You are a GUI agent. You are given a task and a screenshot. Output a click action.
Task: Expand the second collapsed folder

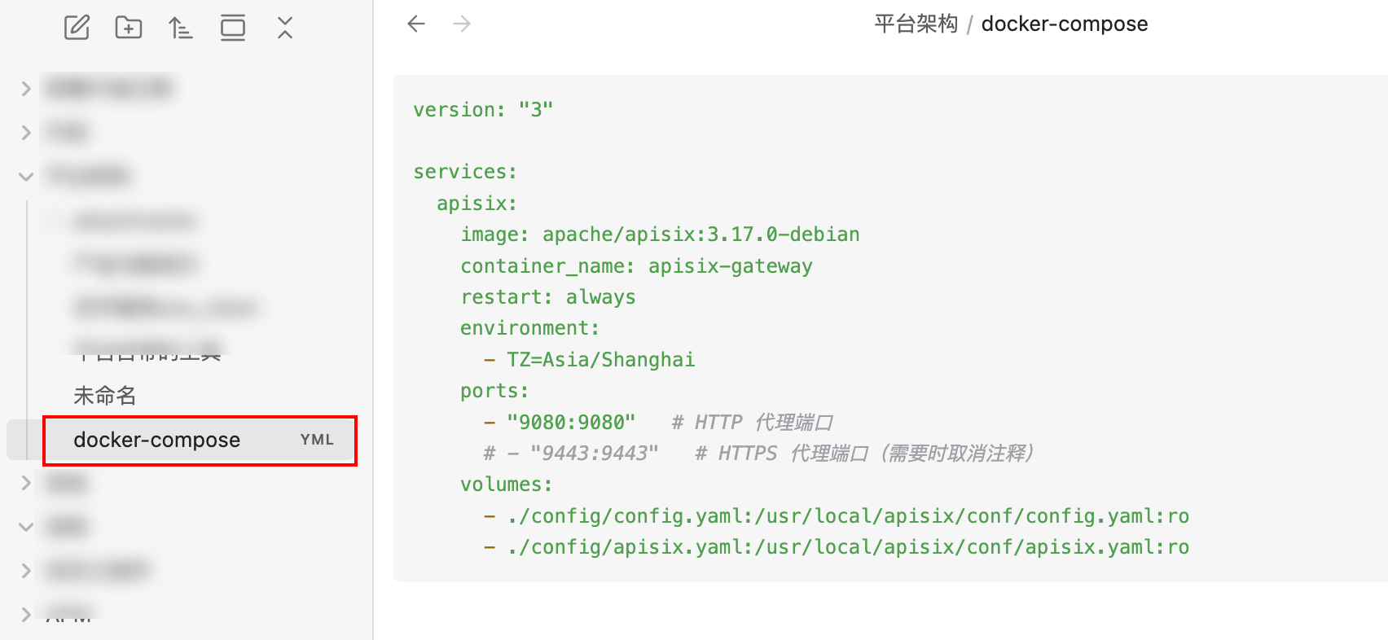click(x=26, y=132)
